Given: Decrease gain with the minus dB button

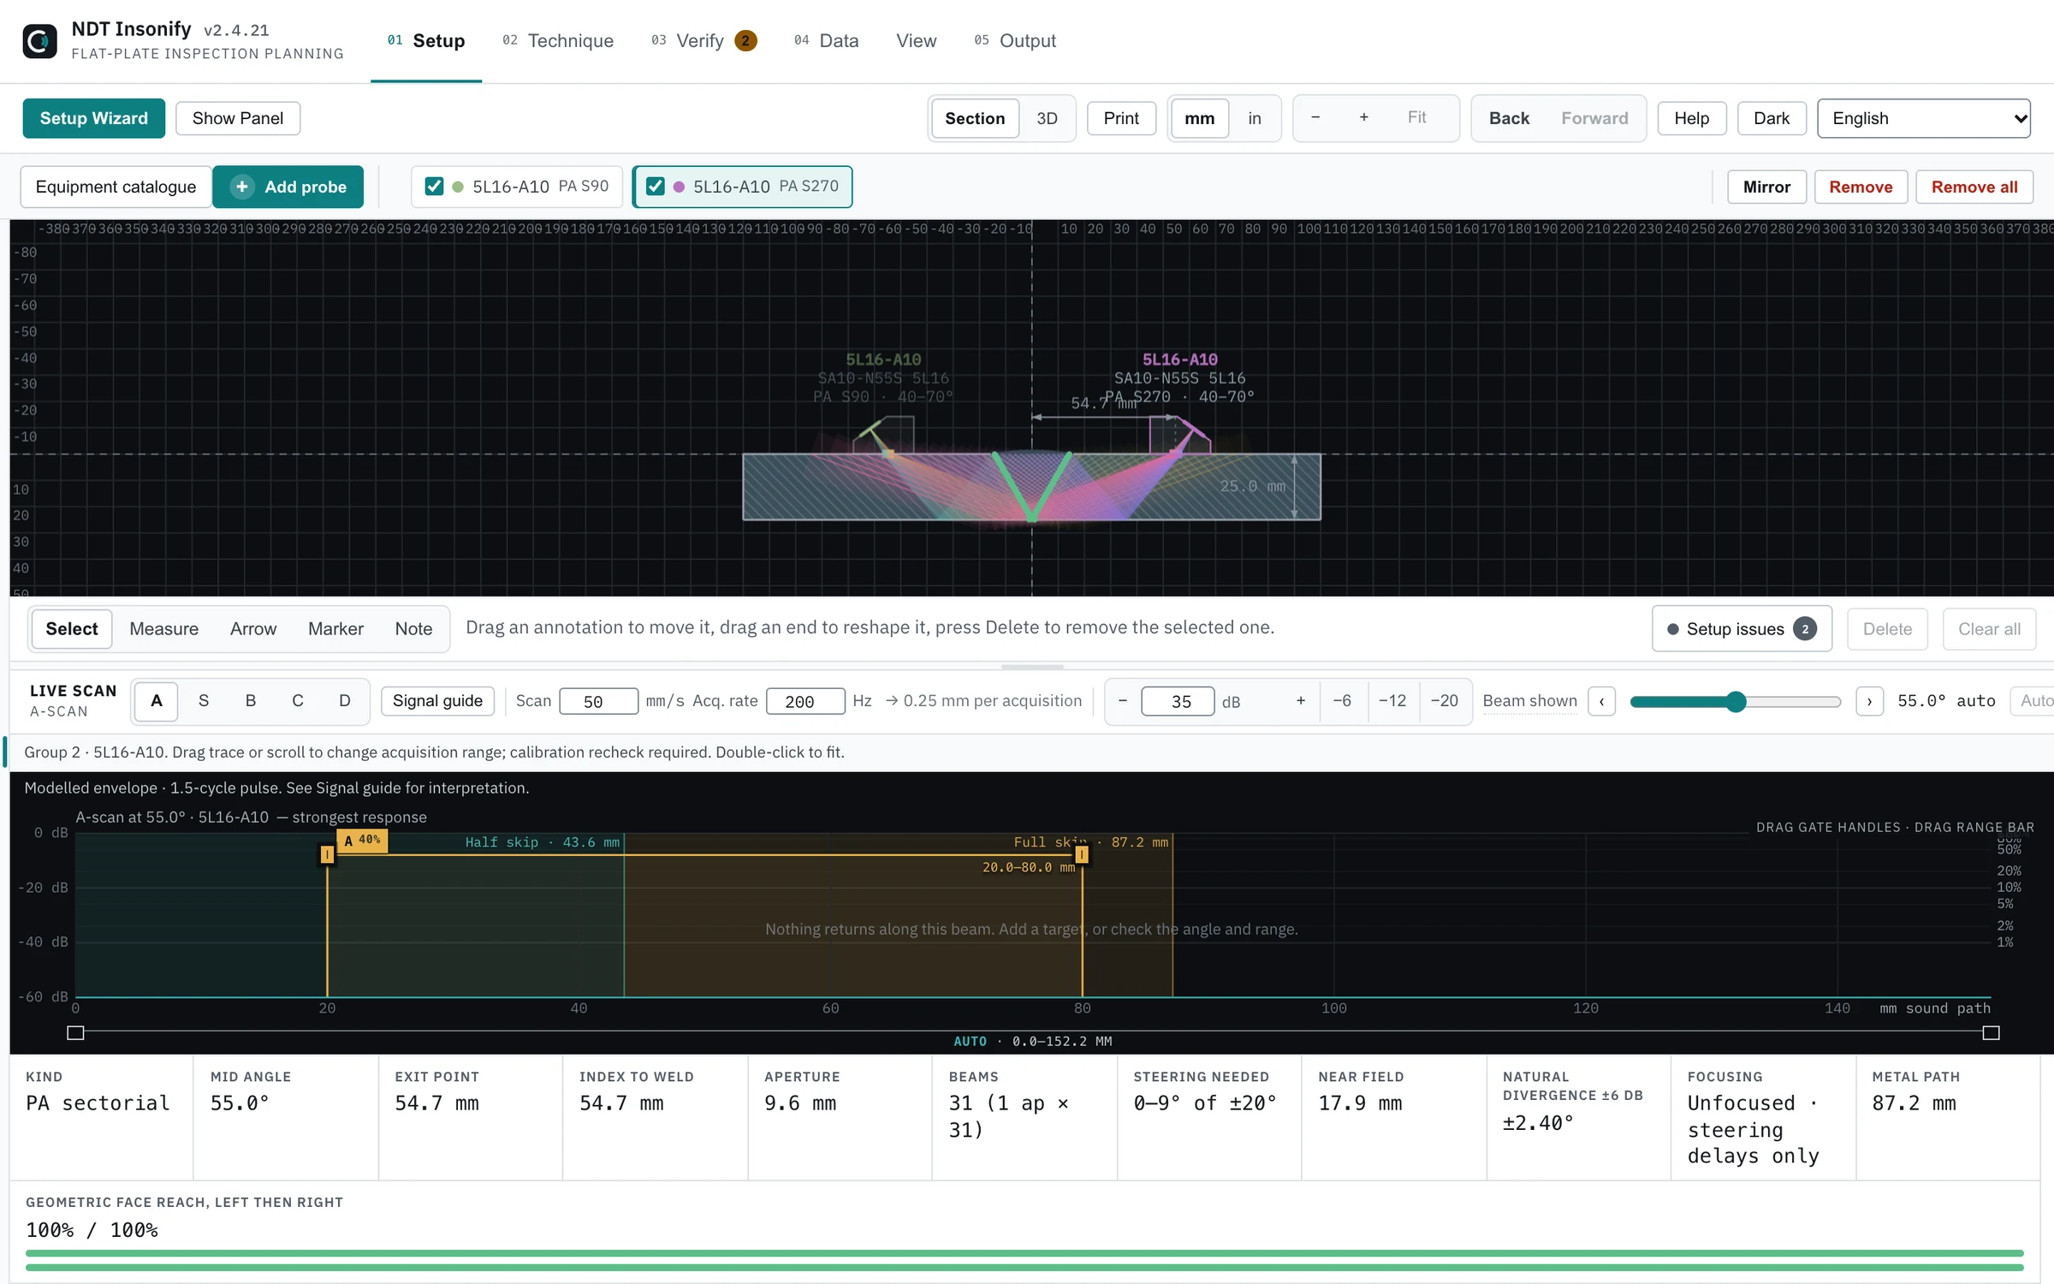Looking at the screenshot, I should tap(1123, 701).
